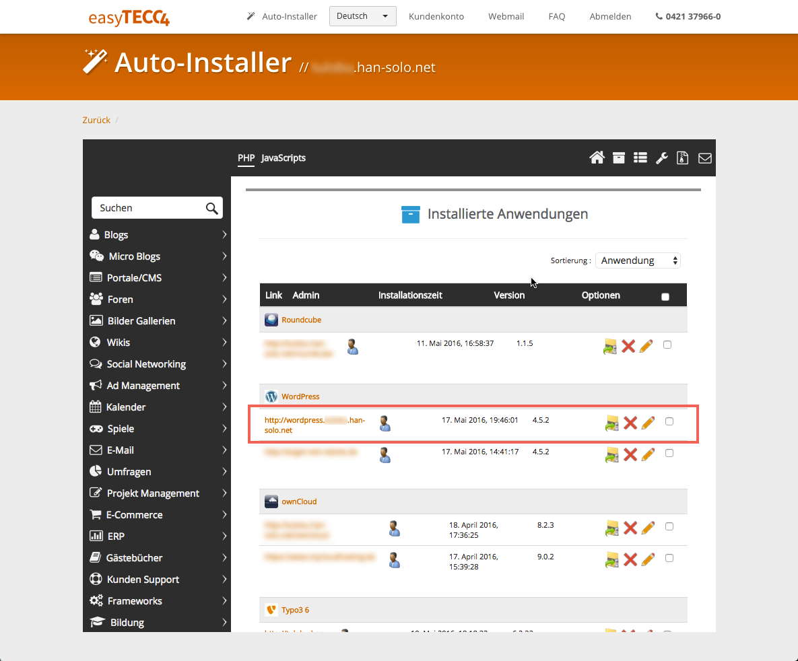Check the WordPress 19:46:01 row checkbox

[x=669, y=421]
